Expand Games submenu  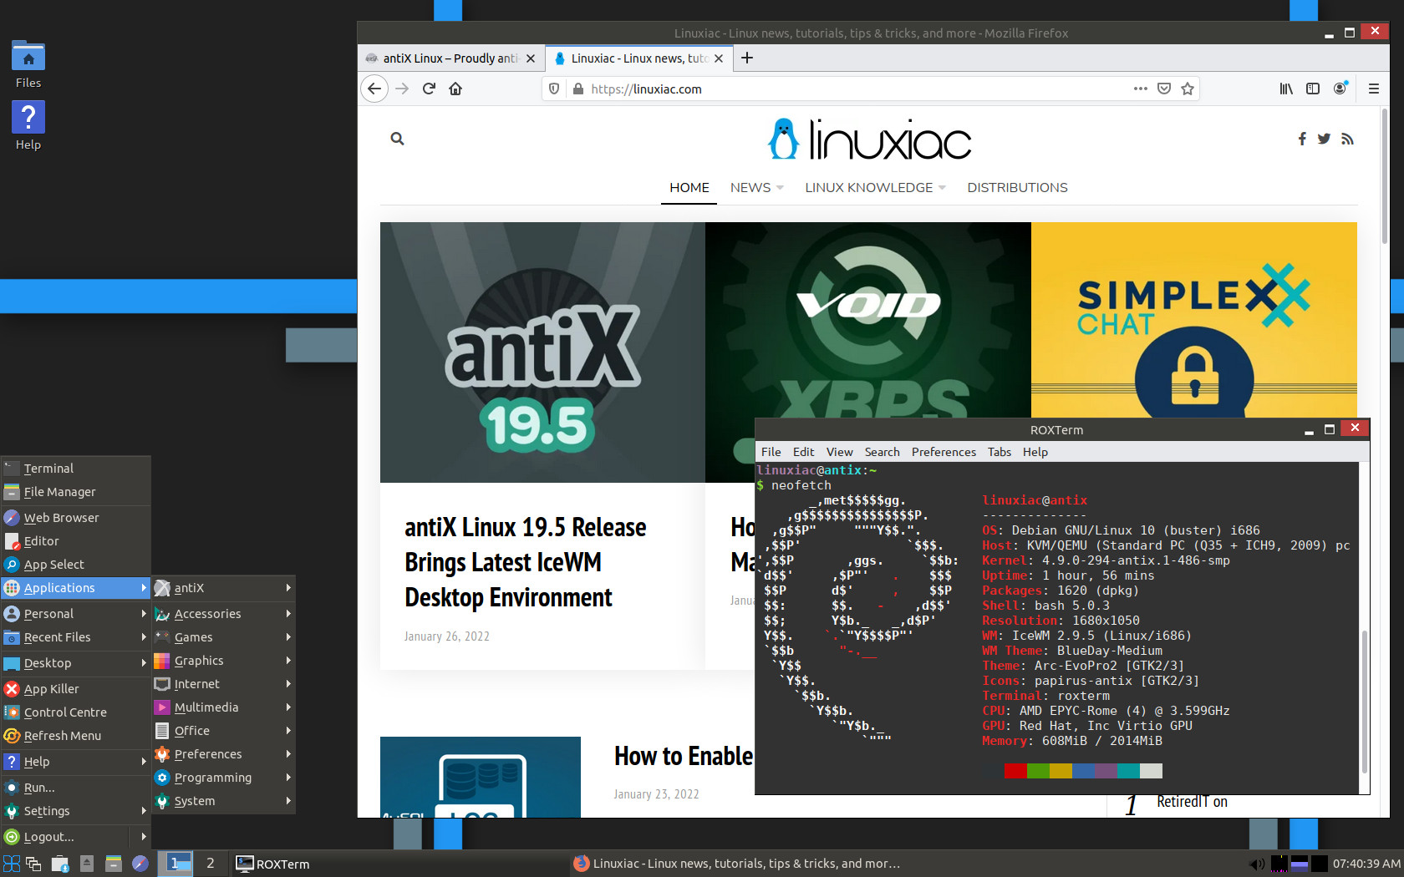(x=223, y=637)
